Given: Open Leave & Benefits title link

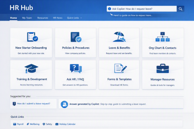Looking at the screenshot, I should 119,48.
